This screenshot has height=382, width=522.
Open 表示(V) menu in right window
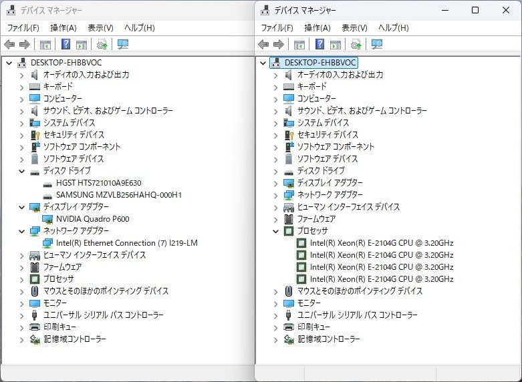click(354, 27)
